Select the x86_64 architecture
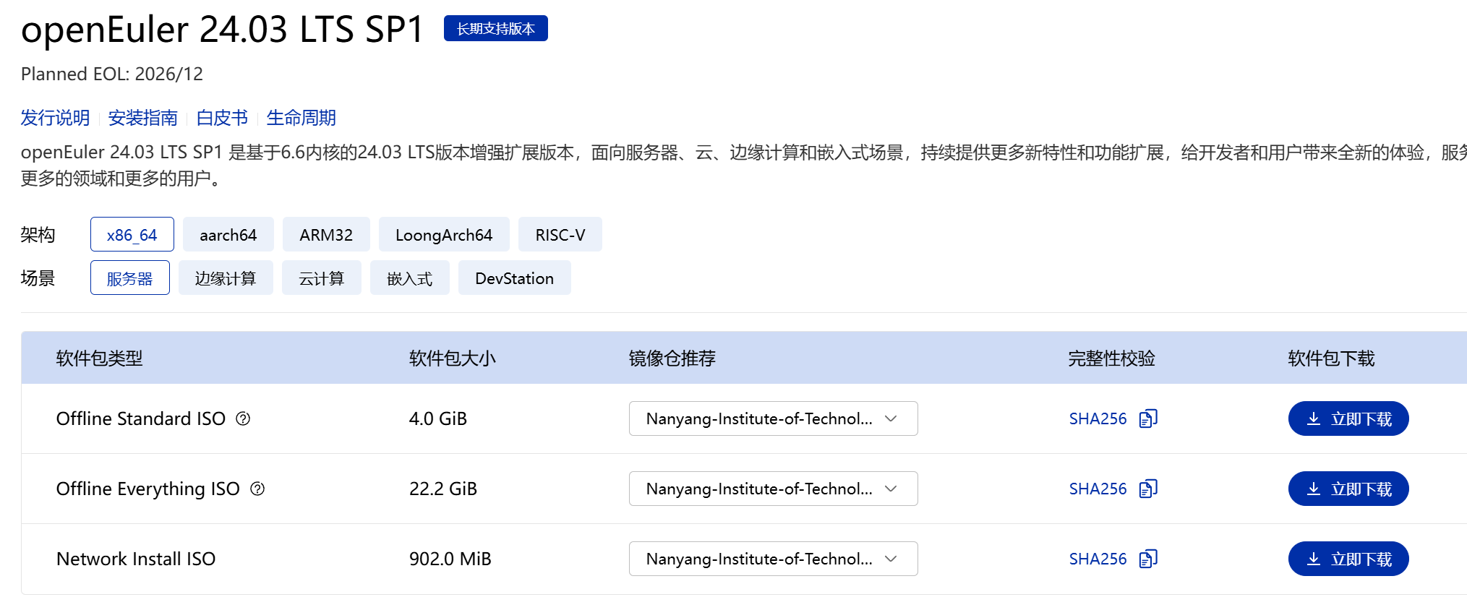 pos(132,234)
